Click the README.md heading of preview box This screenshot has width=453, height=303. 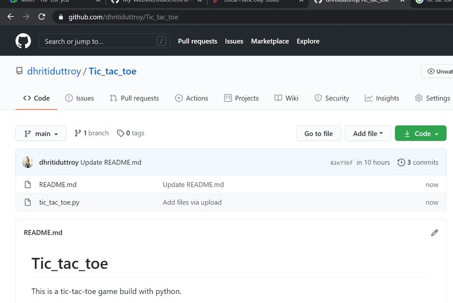click(x=43, y=233)
